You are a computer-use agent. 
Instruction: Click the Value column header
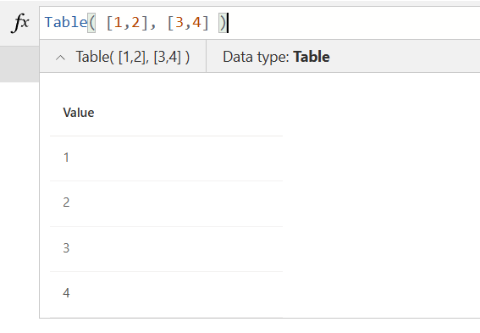coord(79,113)
